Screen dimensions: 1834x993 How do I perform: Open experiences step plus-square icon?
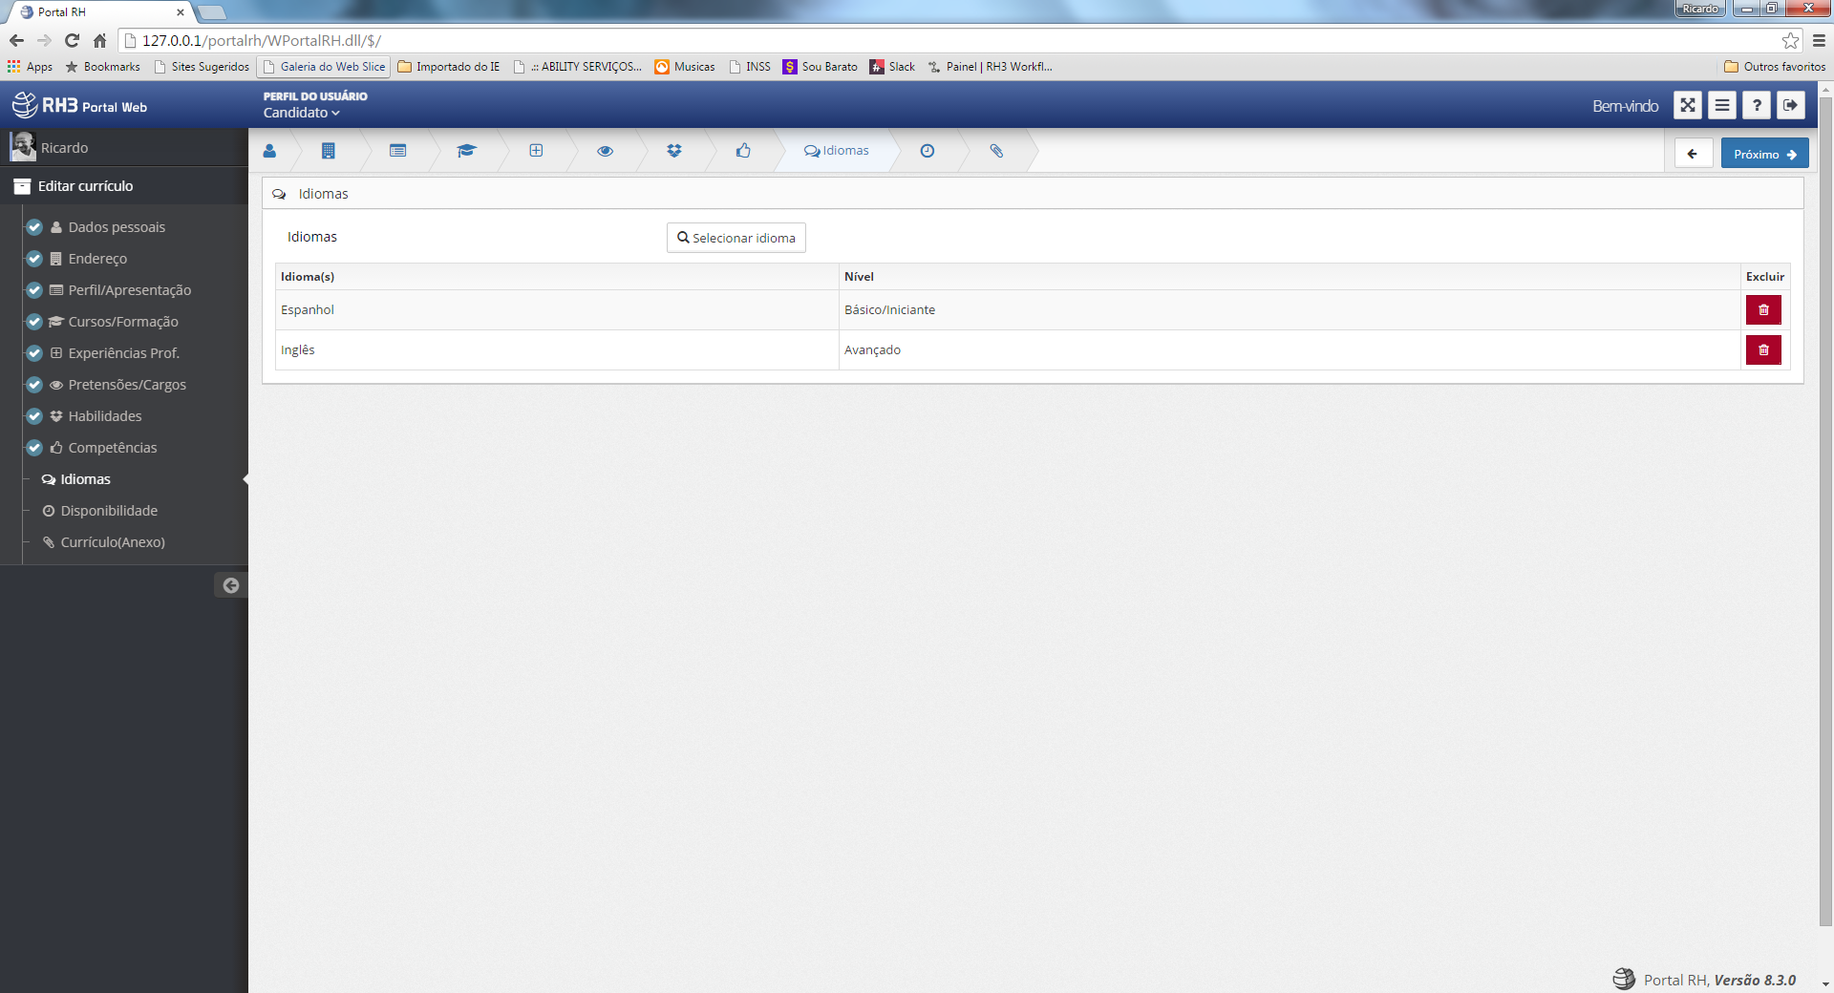pos(536,151)
